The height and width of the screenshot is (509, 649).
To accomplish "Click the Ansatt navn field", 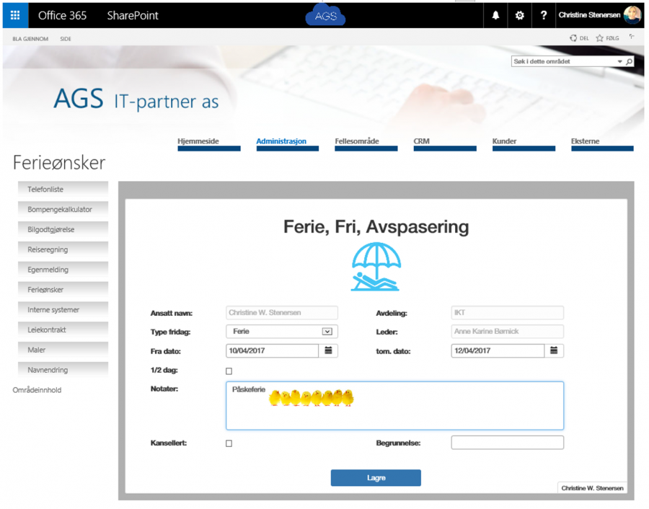I will coord(282,313).
